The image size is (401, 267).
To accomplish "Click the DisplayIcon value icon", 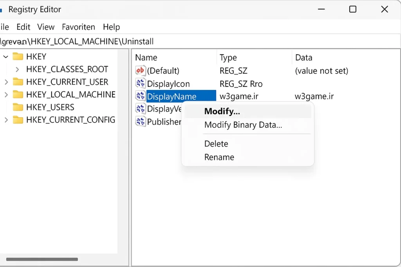I will [x=141, y=83].
